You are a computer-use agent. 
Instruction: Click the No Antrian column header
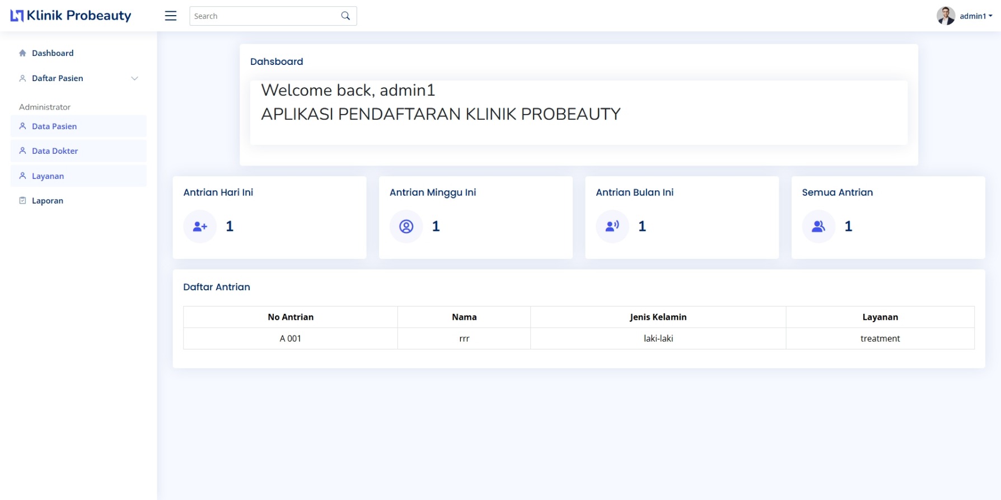point(291,317)
